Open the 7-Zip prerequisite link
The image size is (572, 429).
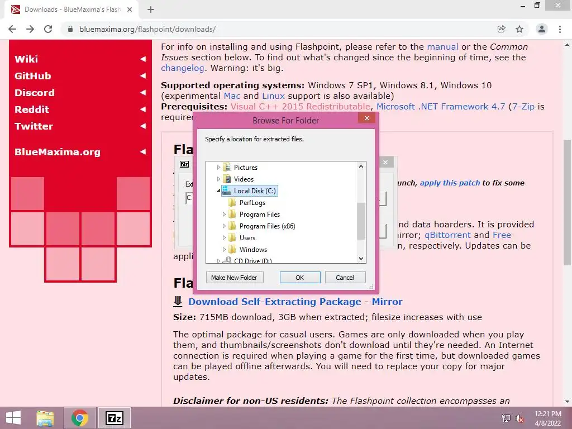(x=523, y=107)
